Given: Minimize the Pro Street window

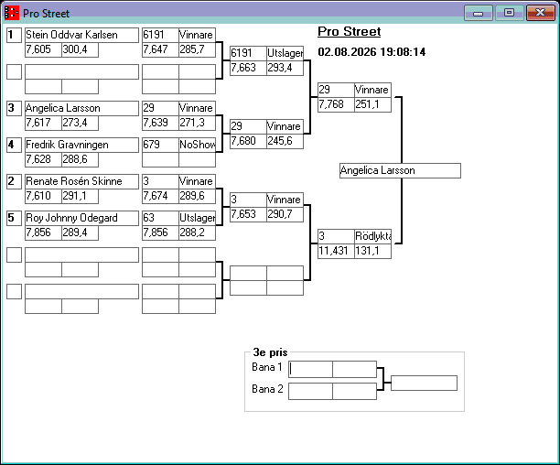Looking at the screenshot, I should coord(479,13).
